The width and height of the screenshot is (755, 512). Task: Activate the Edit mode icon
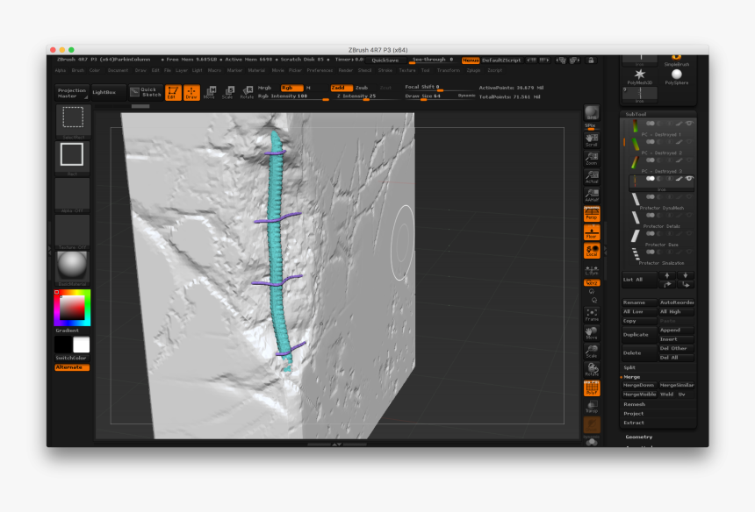pyautogui.click(x=173, y=92)
